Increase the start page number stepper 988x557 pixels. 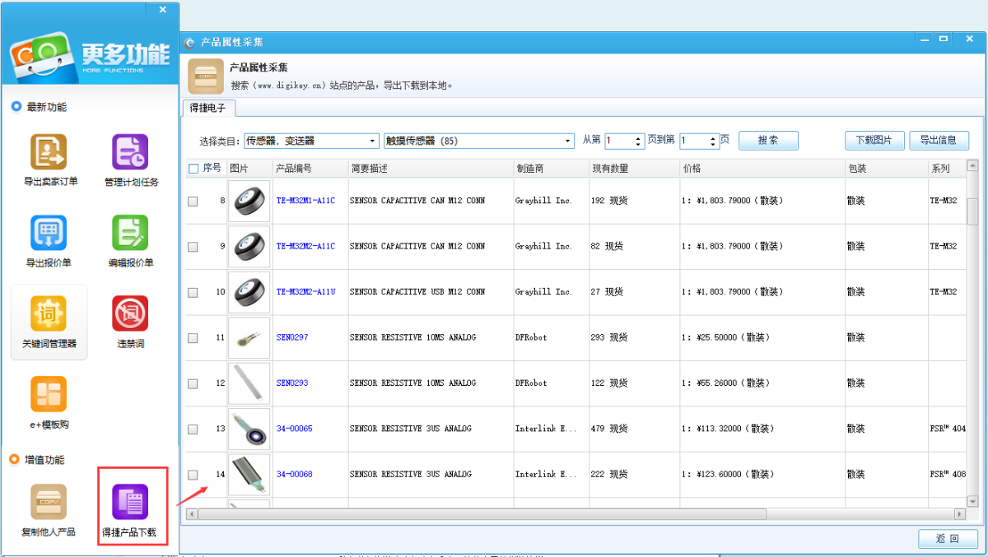pyautogui.click(x=640, y=137)
